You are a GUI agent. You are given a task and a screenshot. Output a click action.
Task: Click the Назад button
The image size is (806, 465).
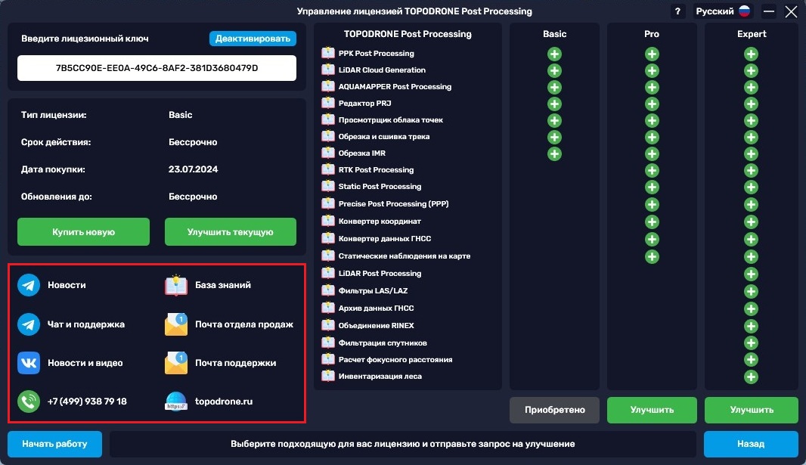point(751,444)
